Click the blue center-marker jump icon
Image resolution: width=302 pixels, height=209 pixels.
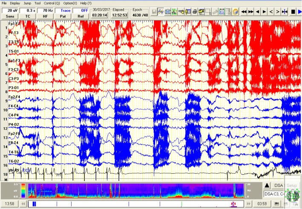(x=285, y=12)
